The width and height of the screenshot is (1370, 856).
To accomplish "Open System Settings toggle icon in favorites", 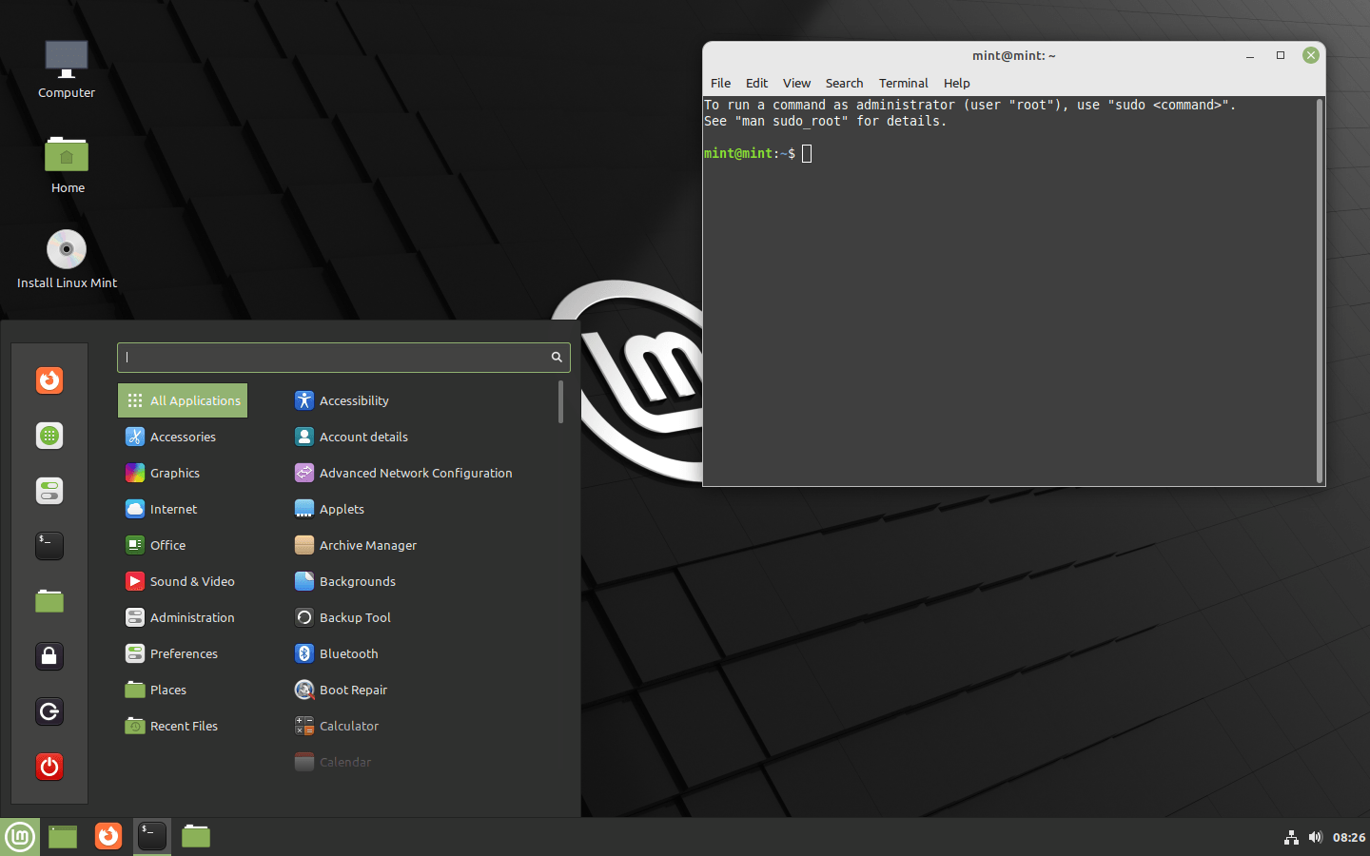I will tap(49, 491).
